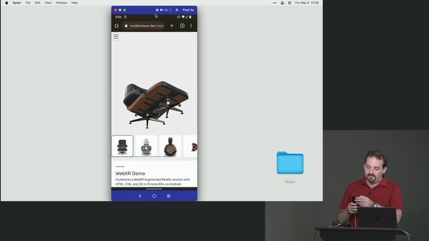The image size is (429, 241).
Task: Open Vysor settings gear icon
Action: click(x=177, y=10)
